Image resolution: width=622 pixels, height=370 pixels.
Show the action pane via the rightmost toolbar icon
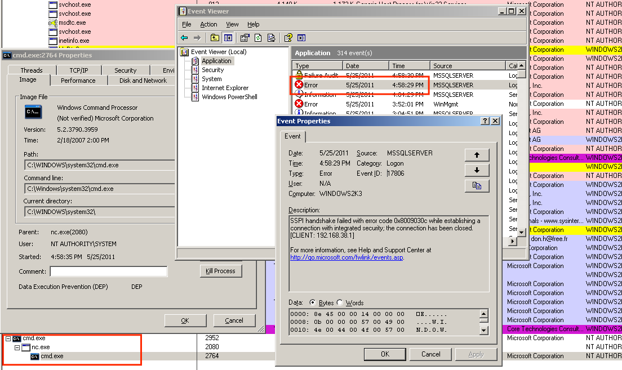point(301,37)
